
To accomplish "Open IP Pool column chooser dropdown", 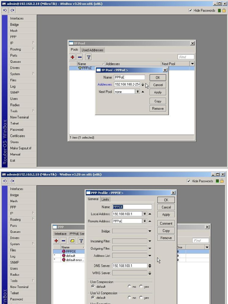I will tap(192, 64).
